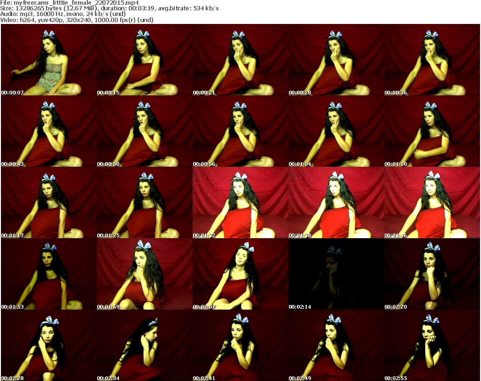Select the thumbnail stamped 00:00:21
This screenshot has width=481, height=381.
(240, 60)
